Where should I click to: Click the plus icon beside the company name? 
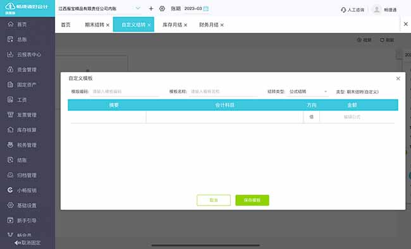151,9
